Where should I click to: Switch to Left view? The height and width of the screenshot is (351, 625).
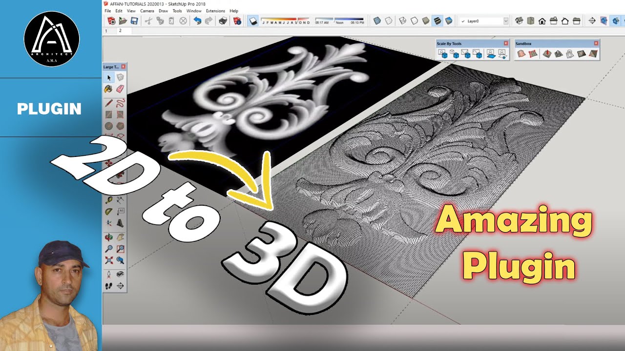576,21
